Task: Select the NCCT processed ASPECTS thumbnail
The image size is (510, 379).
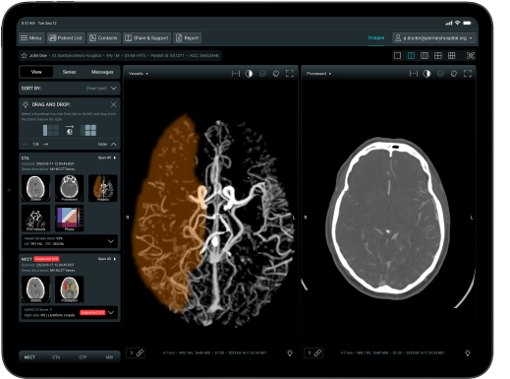Action: [x=69, y=289]
